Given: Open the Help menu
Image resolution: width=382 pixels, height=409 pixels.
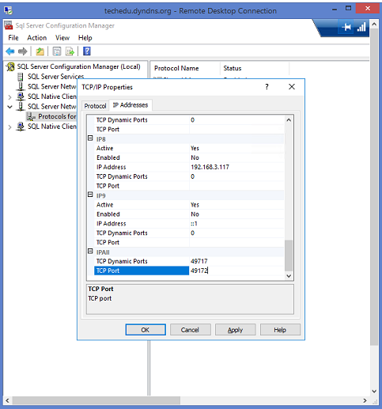Looking at the screenshot, I should (x=85, y=38).
